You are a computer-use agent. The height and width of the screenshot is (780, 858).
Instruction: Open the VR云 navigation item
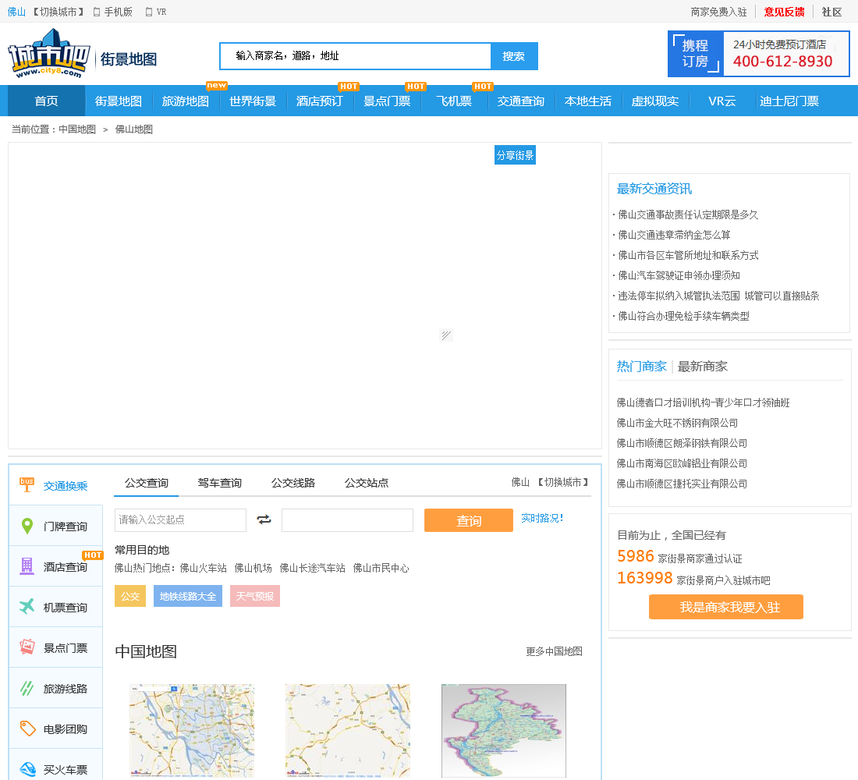point(721,101)
